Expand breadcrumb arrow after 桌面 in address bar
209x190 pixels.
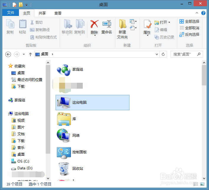pyautogui.click(x=53, y=54)
